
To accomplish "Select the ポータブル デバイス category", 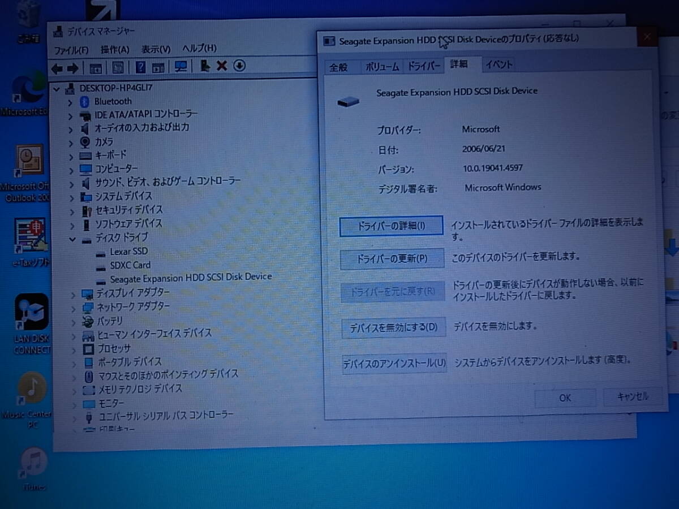I will [130, 362].
